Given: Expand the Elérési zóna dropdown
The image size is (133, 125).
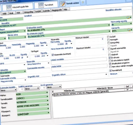Looking at the screenshot, I should (x=25, y=37).
